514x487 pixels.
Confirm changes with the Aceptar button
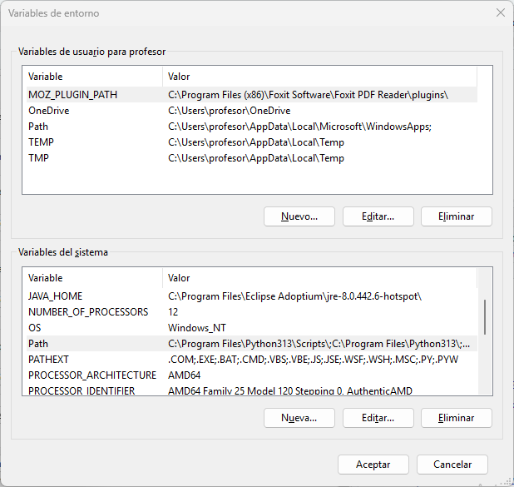click(x=373, y=465)
